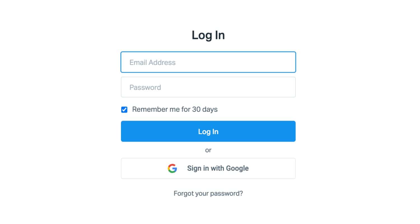Click the Password placeholder text
420x224 pixels.
click(x=145, y=87)
